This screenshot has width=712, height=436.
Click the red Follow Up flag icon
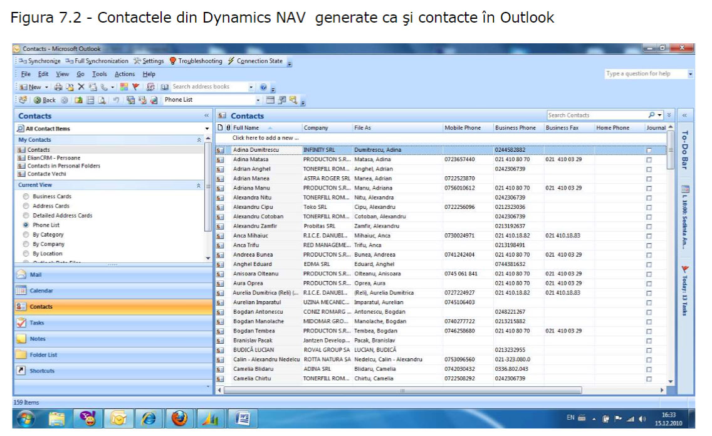point(135,87)
